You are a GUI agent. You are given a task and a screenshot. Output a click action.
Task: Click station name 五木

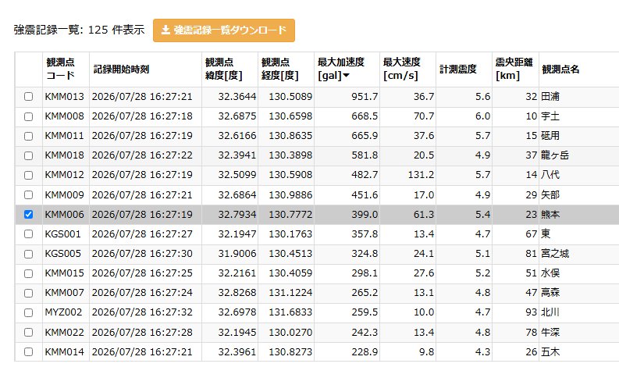point(550,352)
